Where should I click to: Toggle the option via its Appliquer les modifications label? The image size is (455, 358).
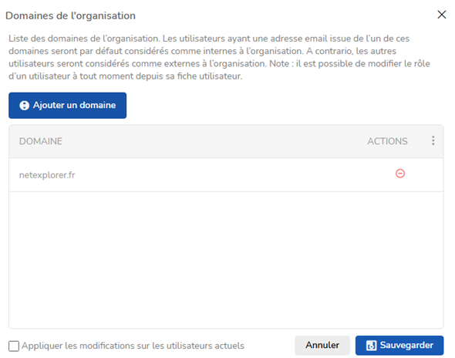click(x=133, y=346)
